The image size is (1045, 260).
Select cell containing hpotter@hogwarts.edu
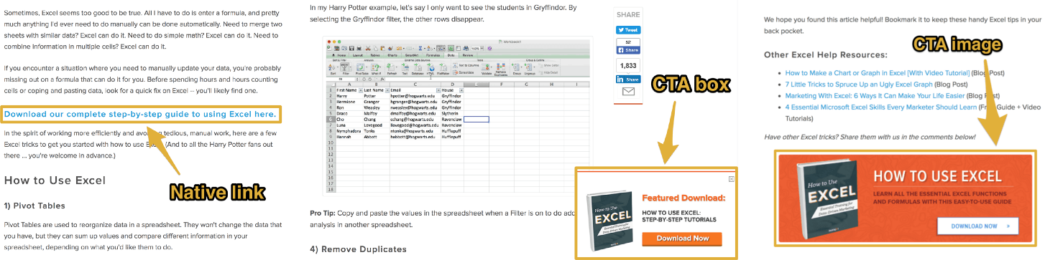415,96
